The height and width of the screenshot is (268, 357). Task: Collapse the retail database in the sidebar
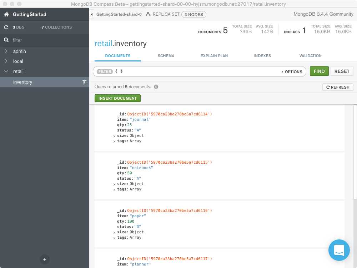click(x=6, y=71)
